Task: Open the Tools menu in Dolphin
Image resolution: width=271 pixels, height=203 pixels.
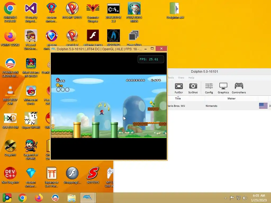Action: click(x=171, y=78)
